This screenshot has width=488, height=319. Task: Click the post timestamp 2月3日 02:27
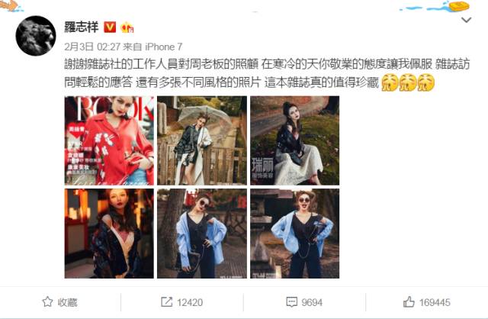[x=92, y=47]
